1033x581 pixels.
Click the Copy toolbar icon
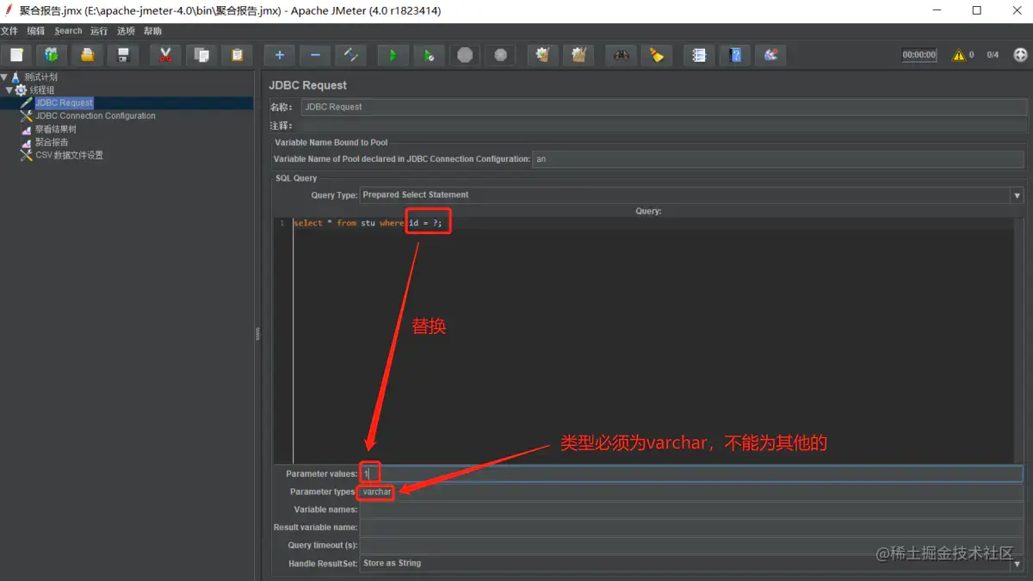pos(201,55)
